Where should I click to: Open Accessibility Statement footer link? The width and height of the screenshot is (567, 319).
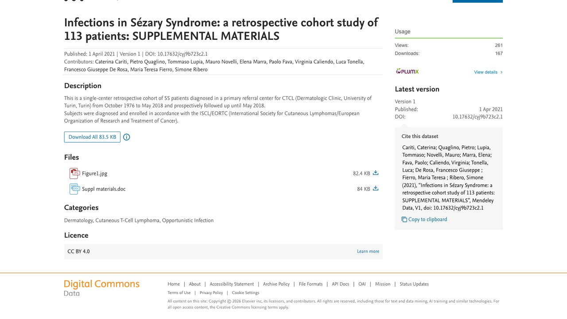232,284
